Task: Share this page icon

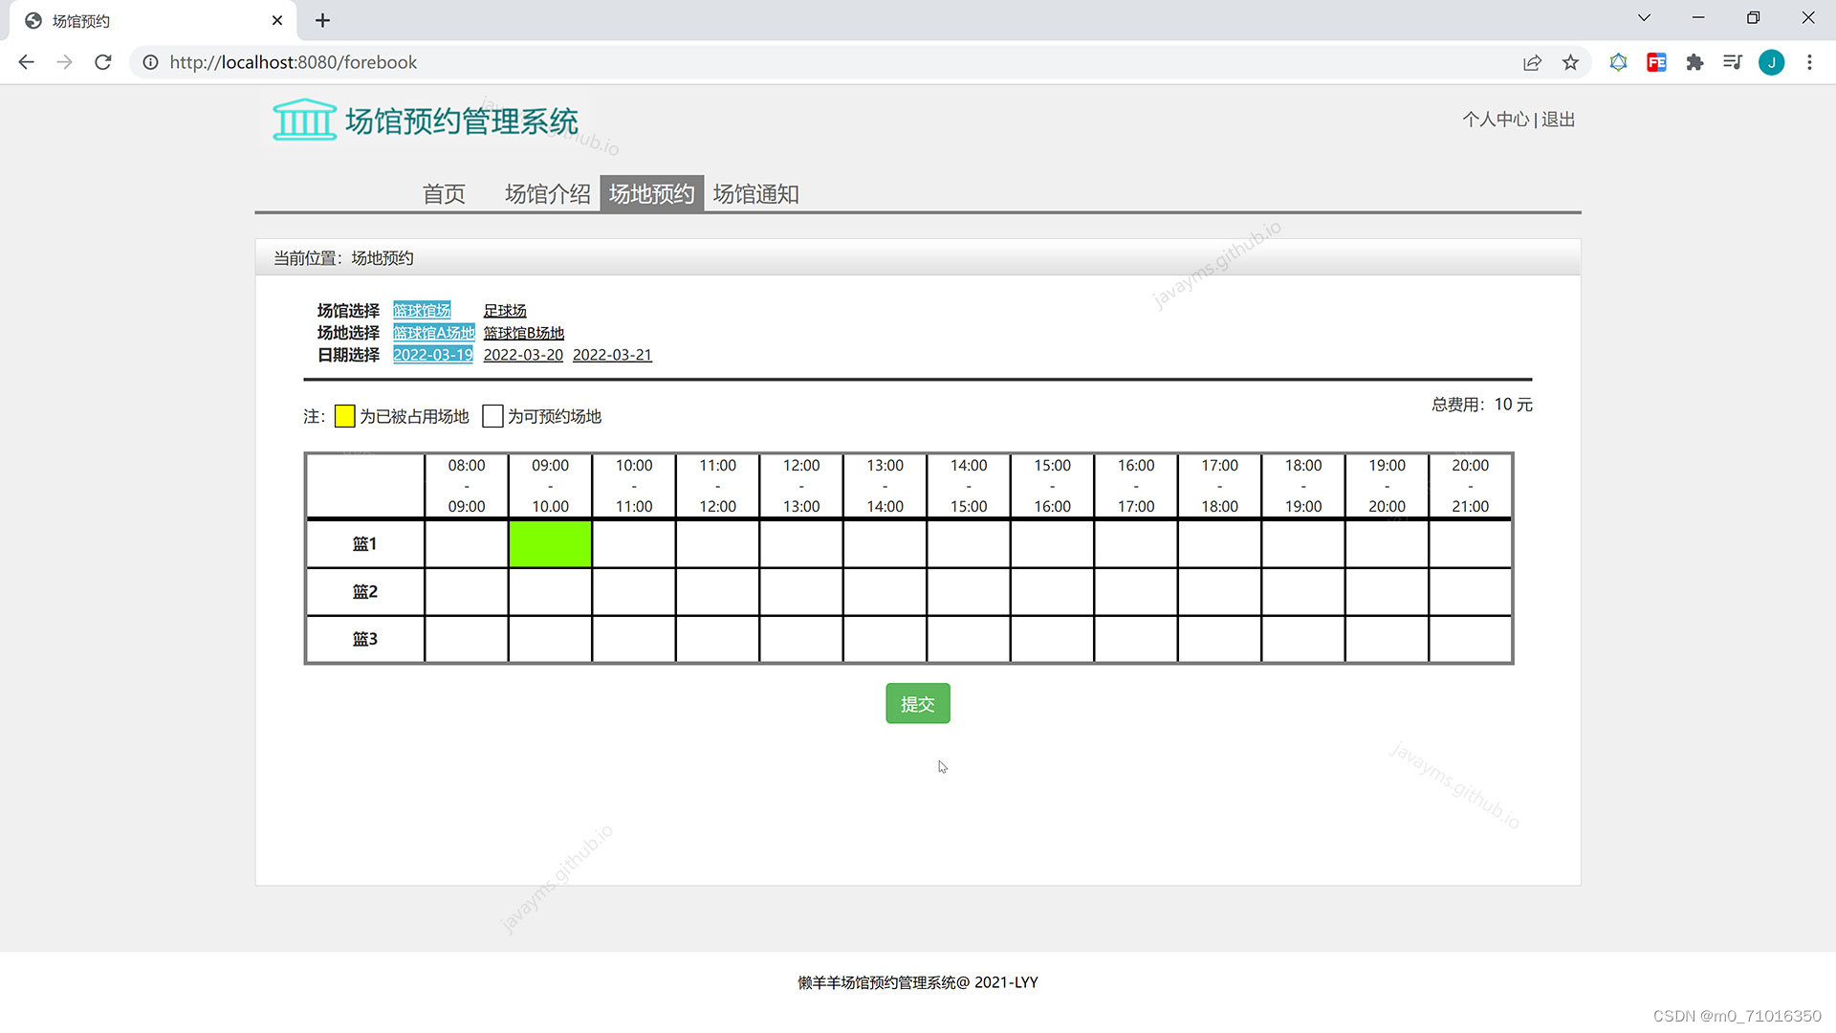Action: coord(1532,62)
